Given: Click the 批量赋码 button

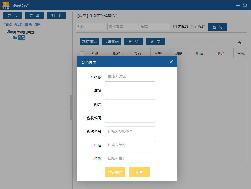Looking at the screenshot, I should (x=111, y=41).
